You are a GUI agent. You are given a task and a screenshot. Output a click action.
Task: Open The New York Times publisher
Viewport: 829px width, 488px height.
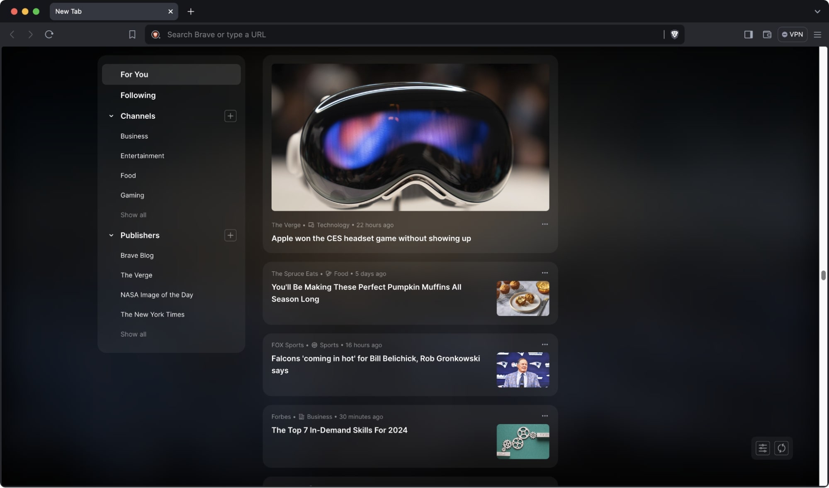[x=152, y=315]
